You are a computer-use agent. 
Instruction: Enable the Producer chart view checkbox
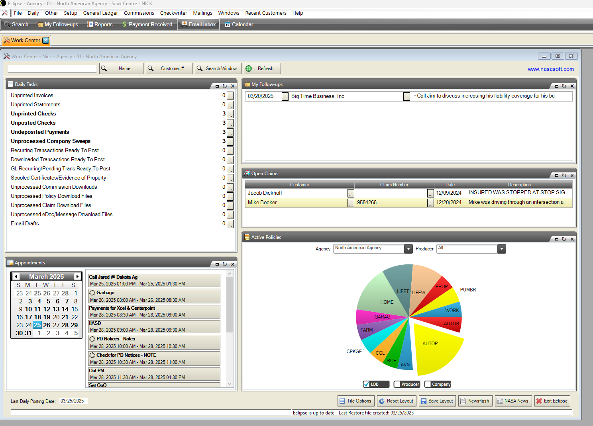397,384
